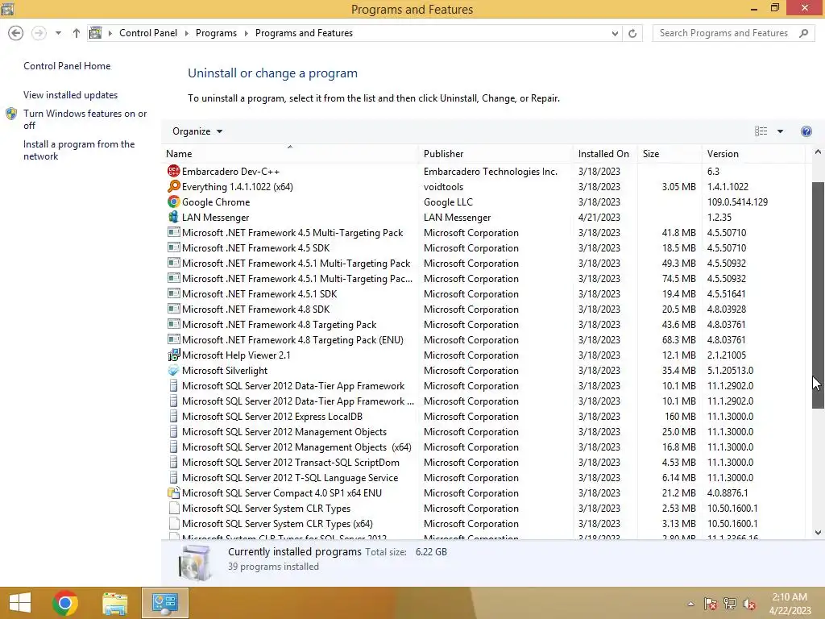
Task: Sort the list by the Publisher column
Action: (x=495, y=154)
